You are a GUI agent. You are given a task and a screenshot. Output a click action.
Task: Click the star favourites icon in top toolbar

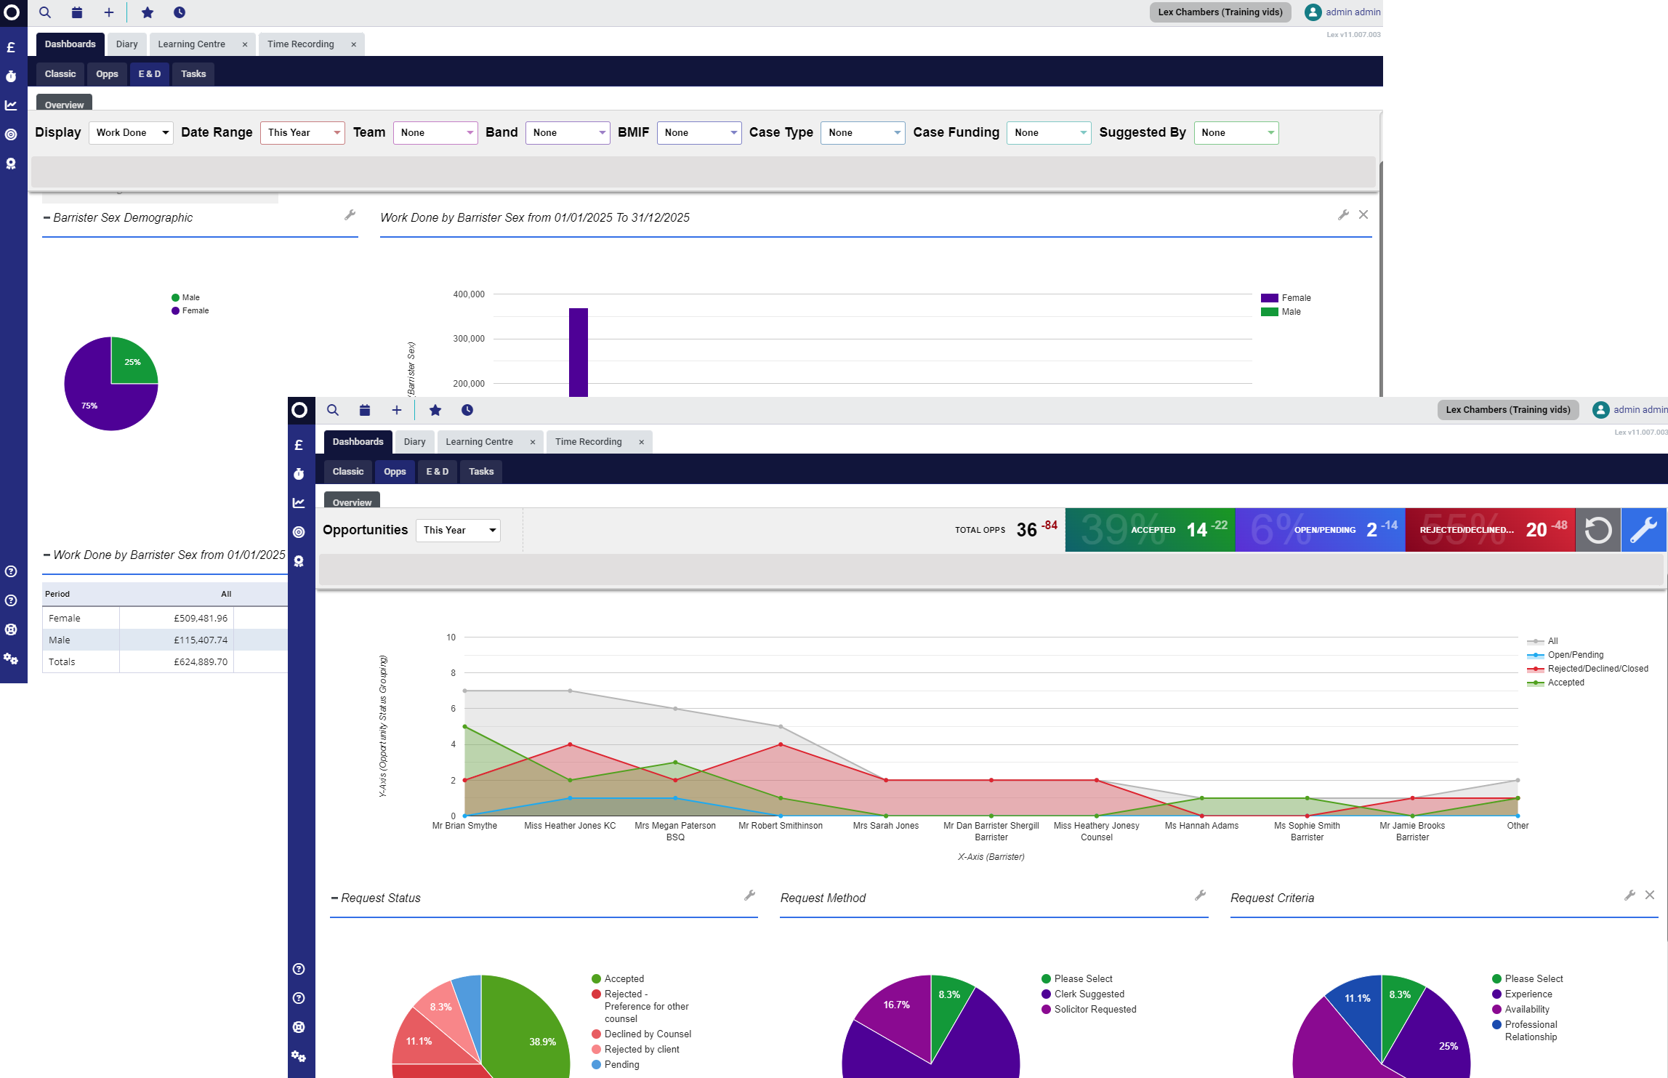(x=148, y=12)
